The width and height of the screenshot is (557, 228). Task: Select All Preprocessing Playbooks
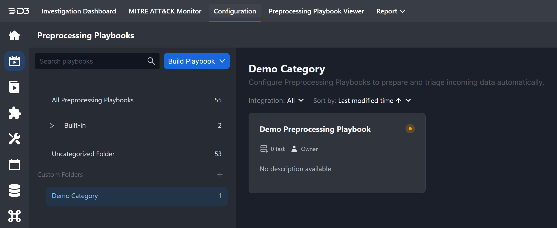(x=93, y=100)
